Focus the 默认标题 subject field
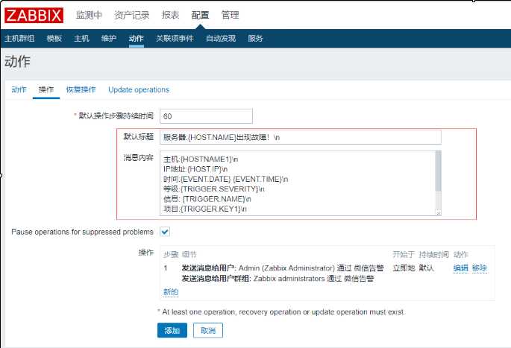The image size is (511, 348). pyautogui.click(x=301, y=137)
